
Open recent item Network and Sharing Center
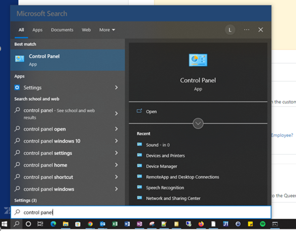(x=173, y=198)
